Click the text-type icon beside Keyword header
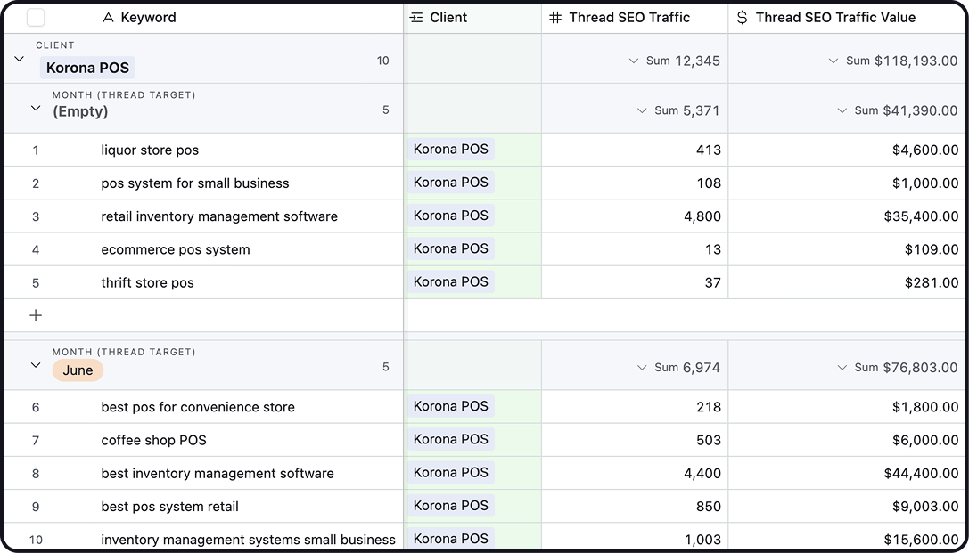969x553 pixels. point(108,18)
